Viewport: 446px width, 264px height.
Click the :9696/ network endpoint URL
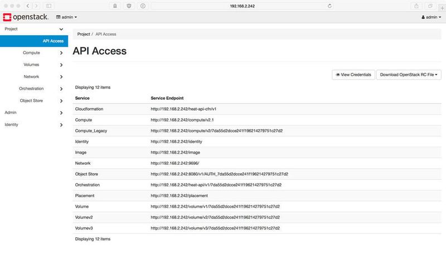(x=175, y=163)
